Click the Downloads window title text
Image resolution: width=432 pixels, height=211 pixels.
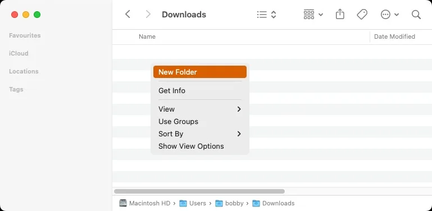tap(184, 14)
